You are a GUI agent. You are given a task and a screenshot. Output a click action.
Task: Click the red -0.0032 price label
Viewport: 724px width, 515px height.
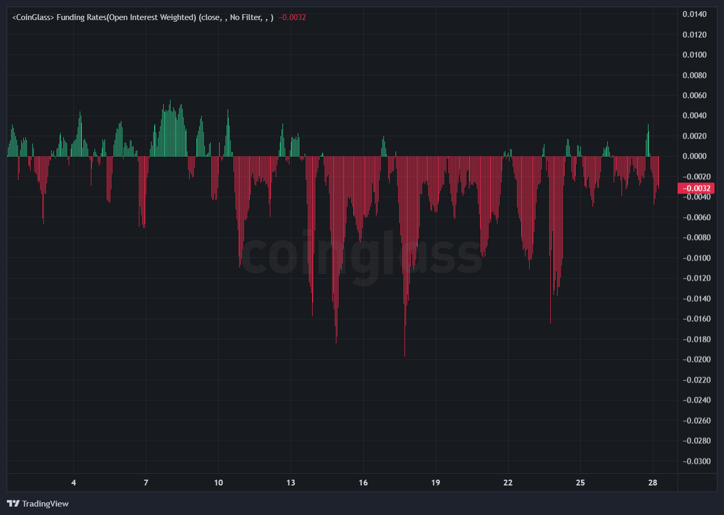pyautogui.click(x=697, y=188)
